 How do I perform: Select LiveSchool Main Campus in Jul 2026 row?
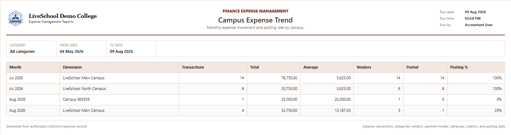[119, 78]
